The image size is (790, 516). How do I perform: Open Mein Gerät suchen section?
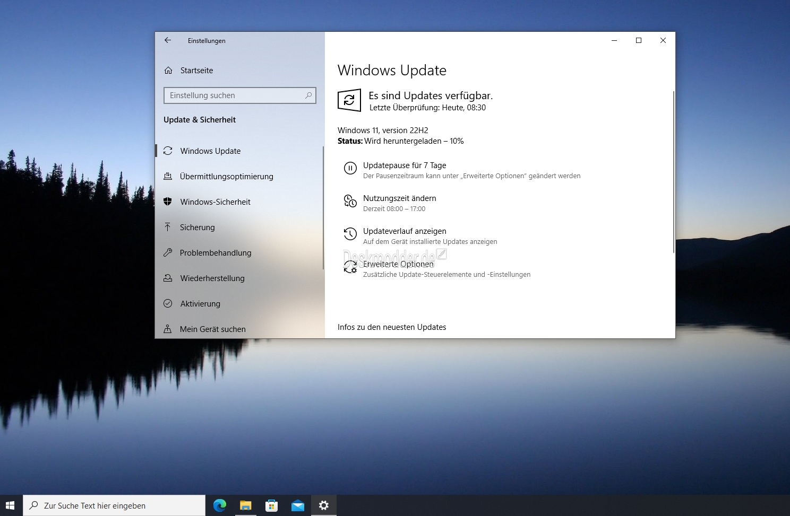239,329
